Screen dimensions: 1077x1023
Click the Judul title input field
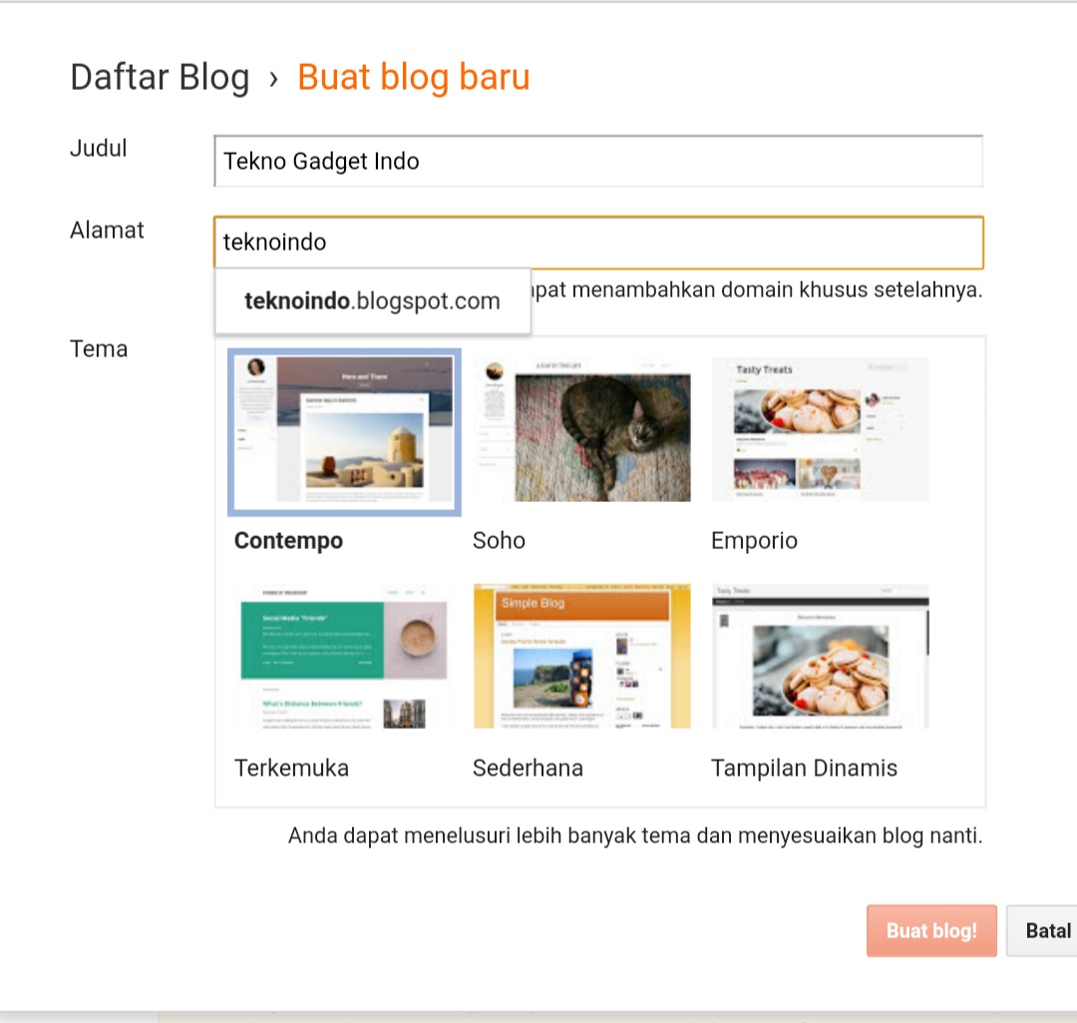click(x=598, y=161)
